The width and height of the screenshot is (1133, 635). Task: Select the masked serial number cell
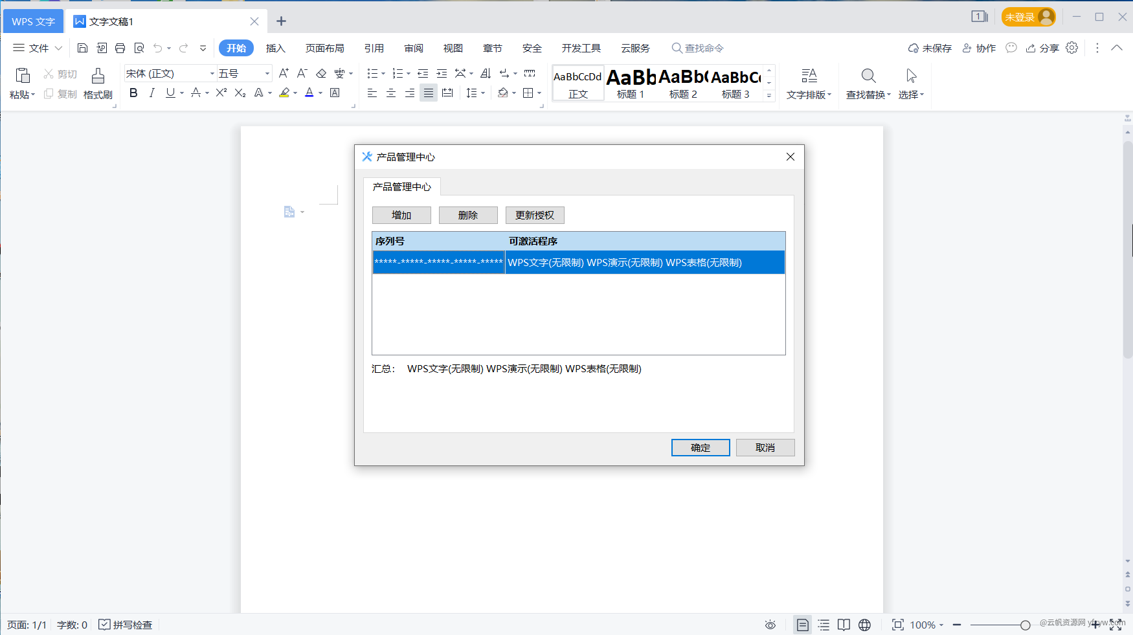(x=438, y=262)
